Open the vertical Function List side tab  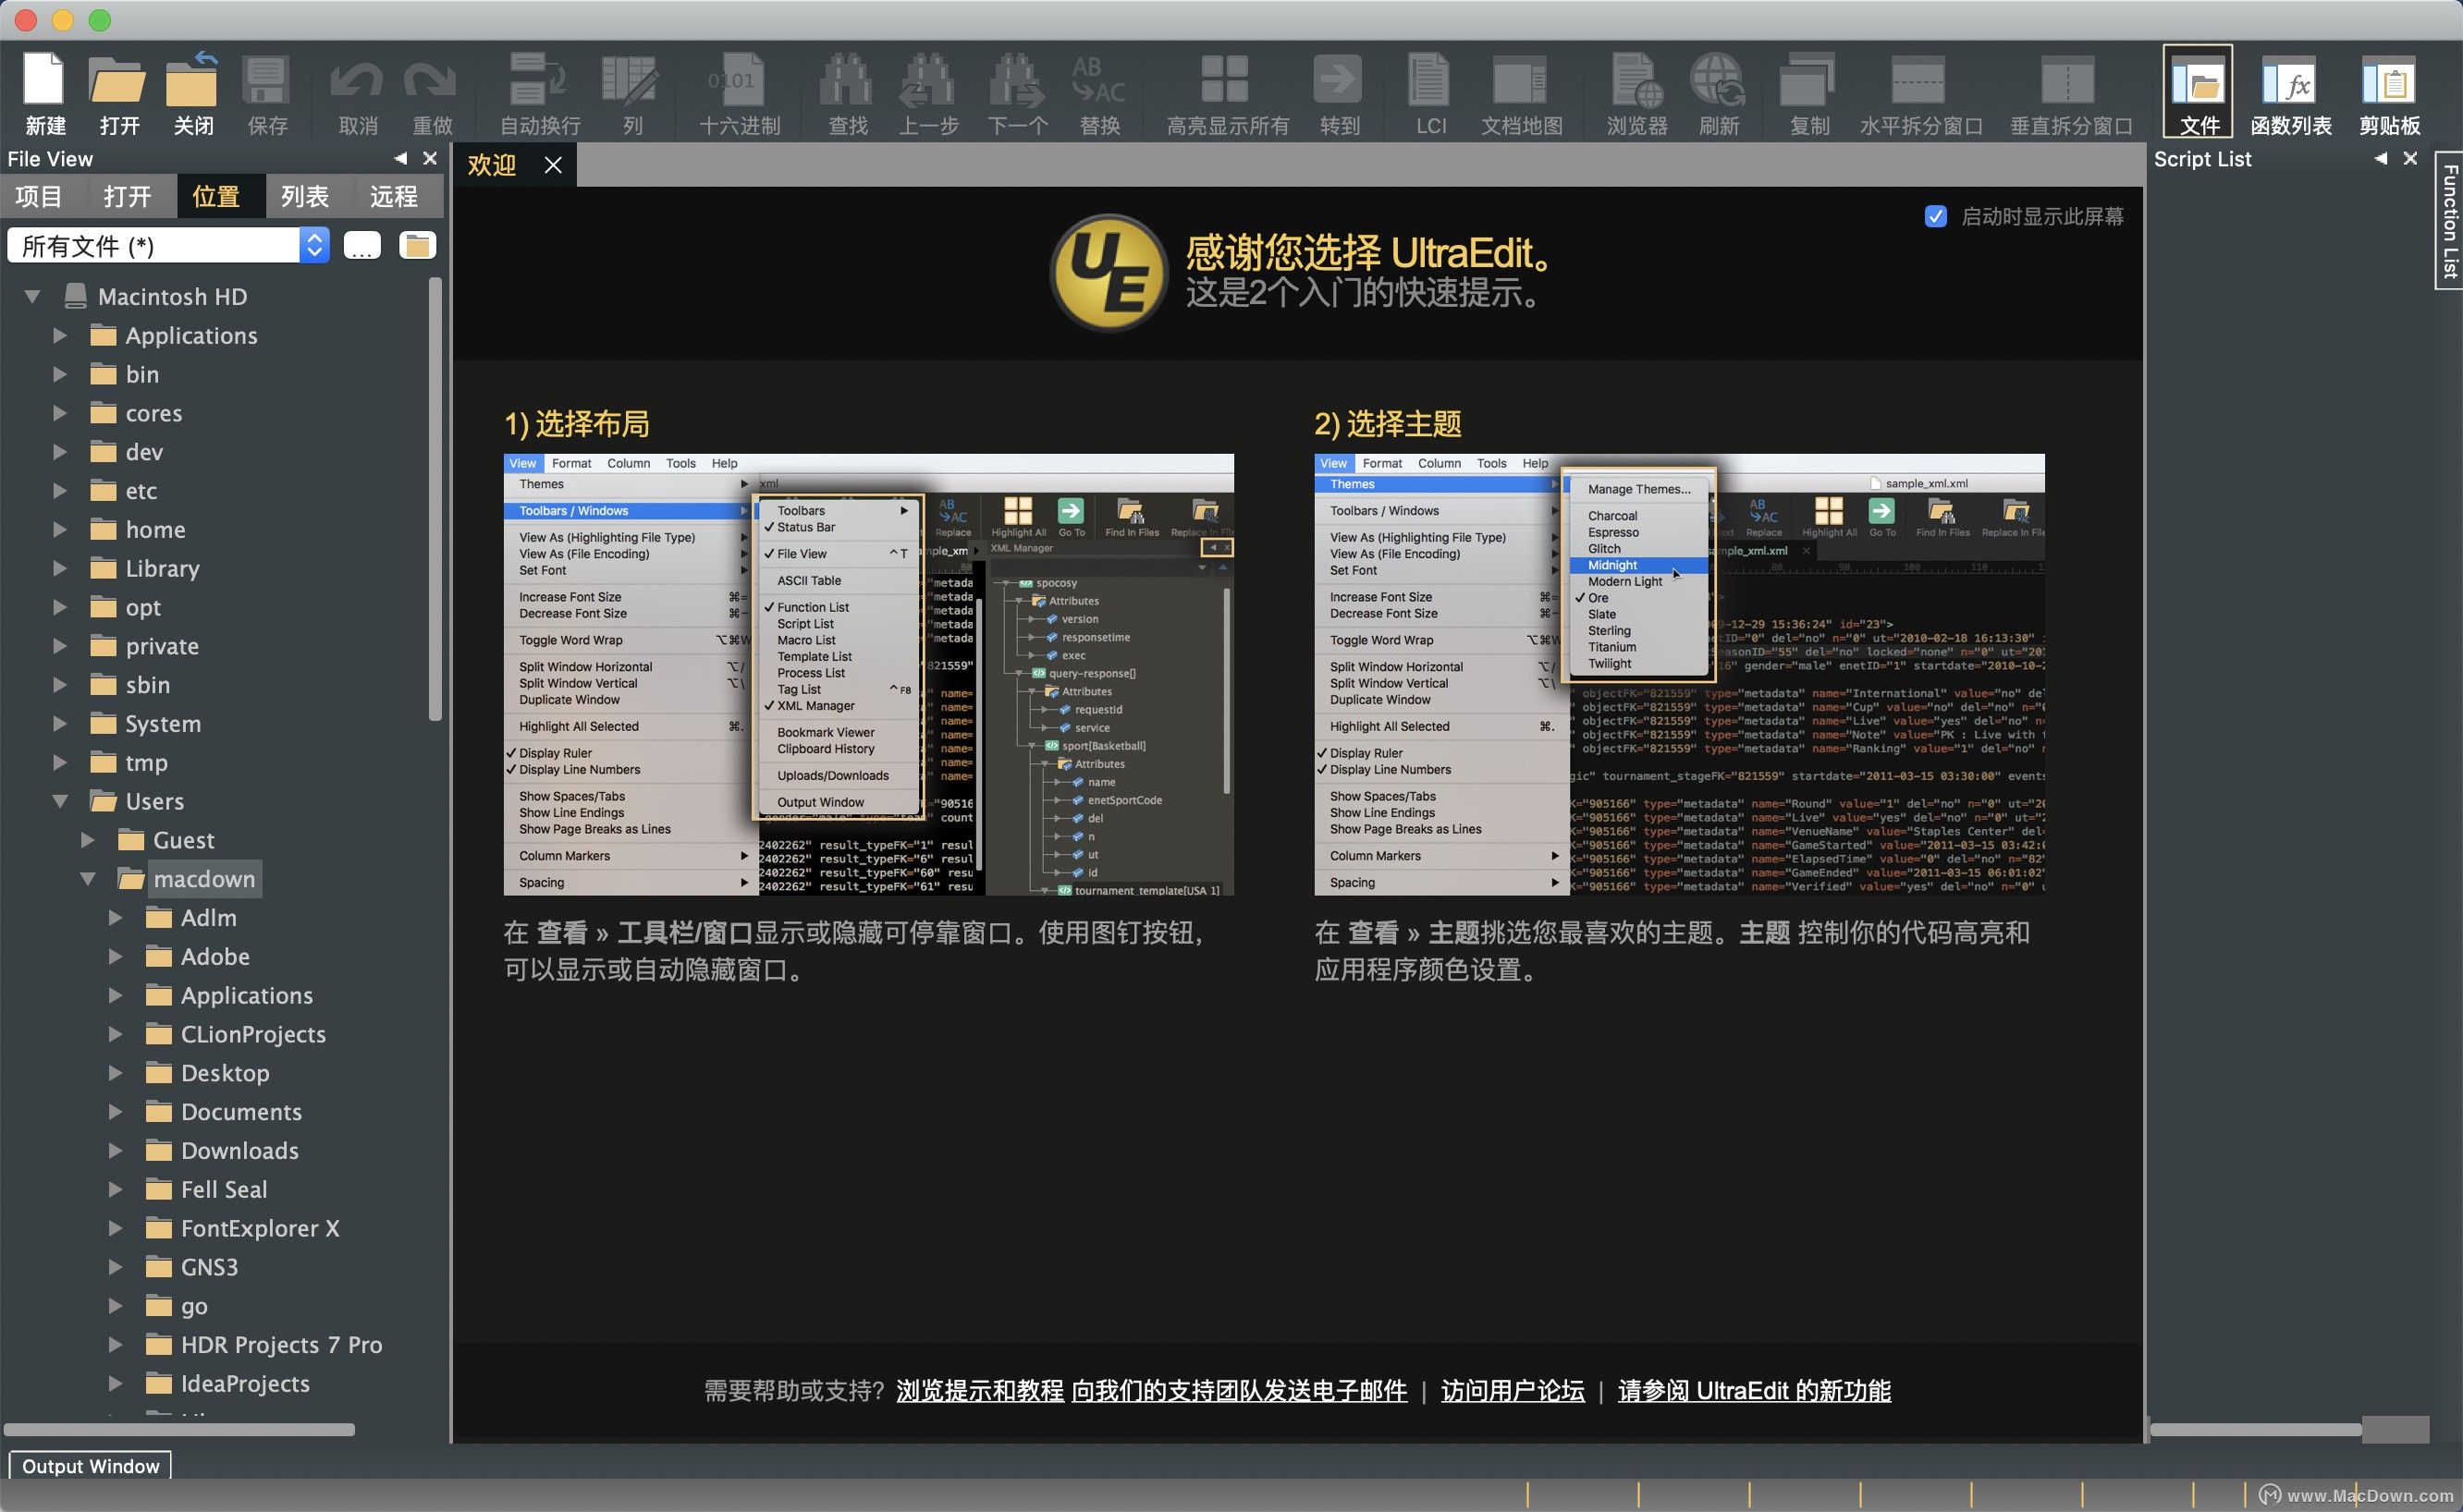coord(2449,220)
